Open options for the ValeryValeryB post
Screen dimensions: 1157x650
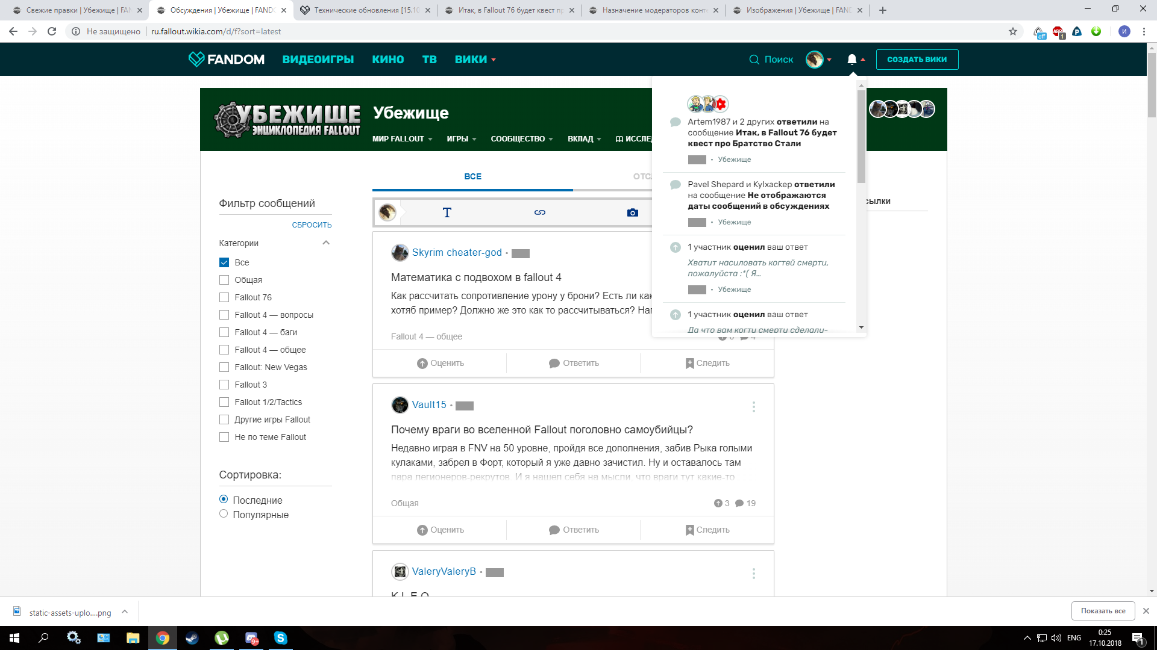point(753,574)
